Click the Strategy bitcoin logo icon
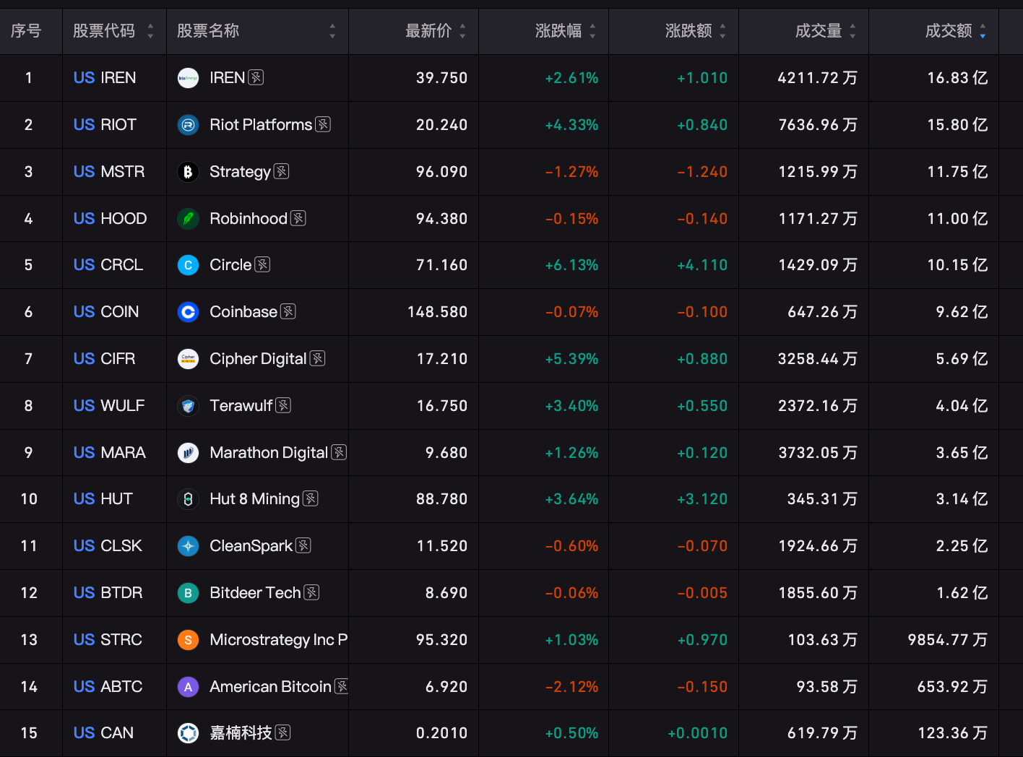This screenshot has height=757, width=1023. [188, 172]
